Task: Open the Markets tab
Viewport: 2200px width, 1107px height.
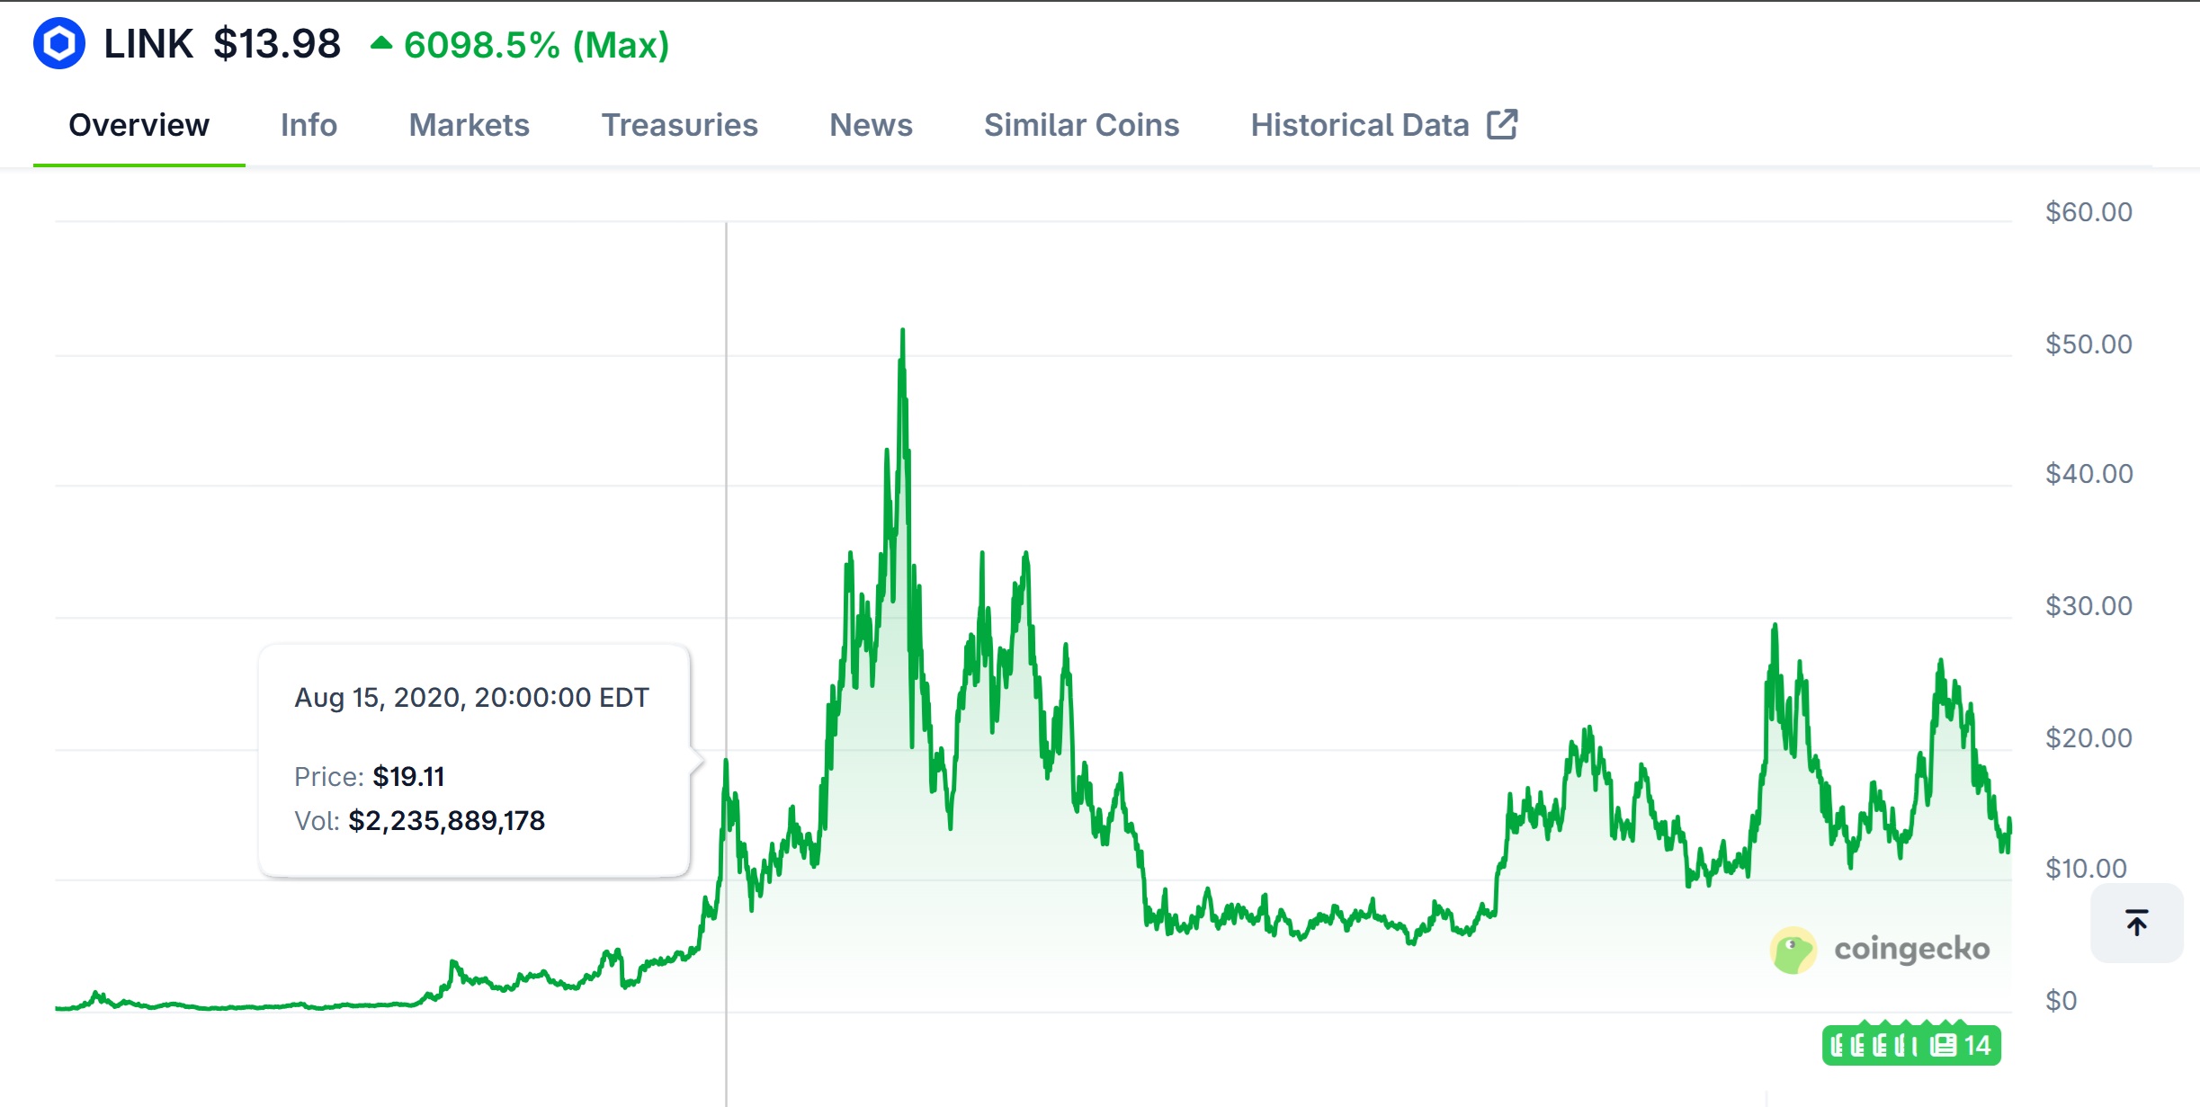Action: (469, 125)
